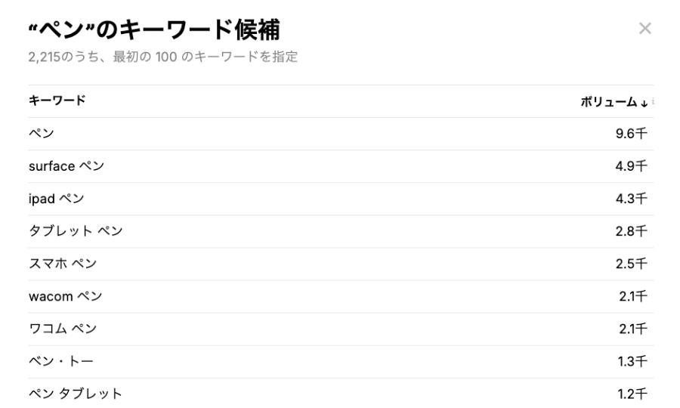Click the 2.5千 volume value
Viewport: 680px width, 408px height.
click(632, 264)
